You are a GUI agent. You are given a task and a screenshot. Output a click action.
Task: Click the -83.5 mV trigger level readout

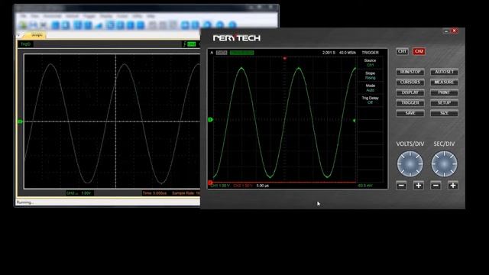pos(365,186)
